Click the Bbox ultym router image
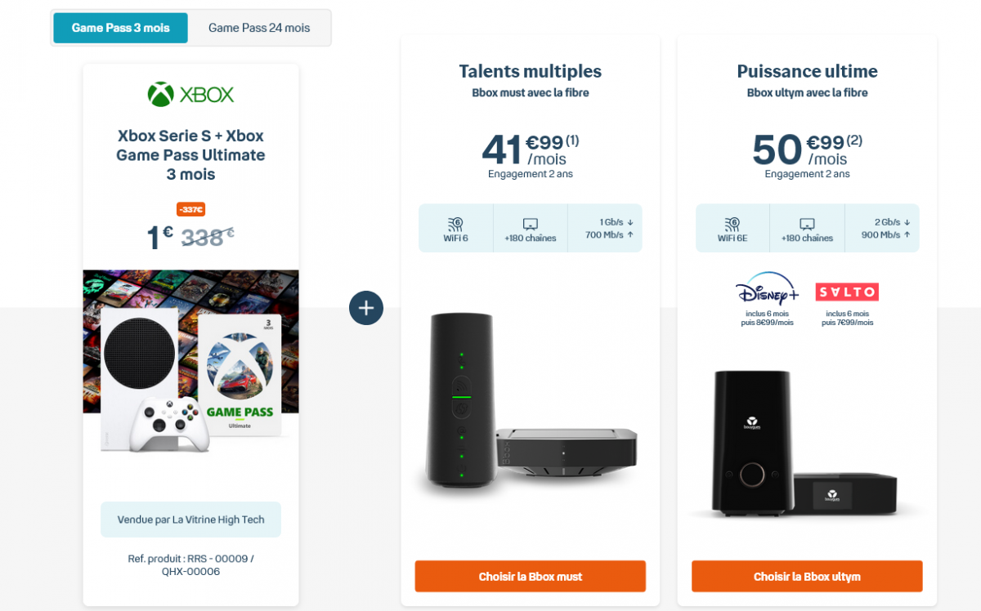The height and width of the screenshot is (611, 981). pos(750,441)
